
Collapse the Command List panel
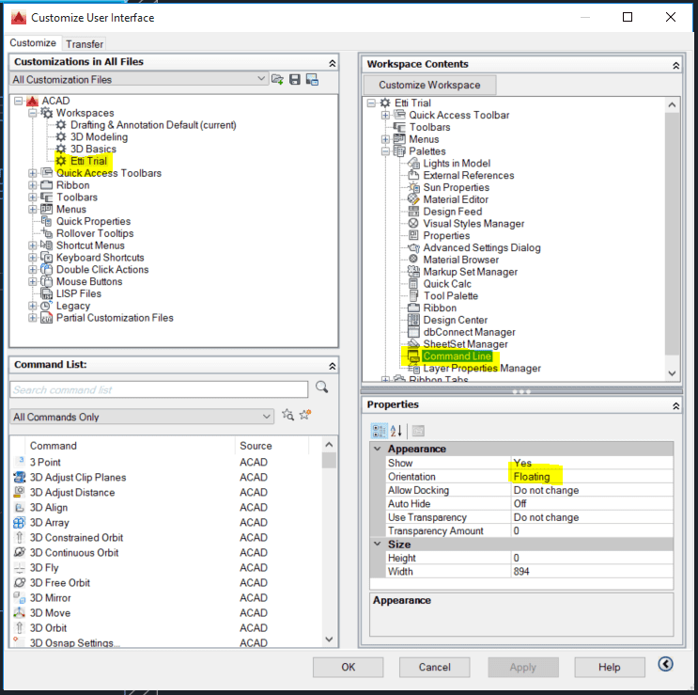coord(332,366)
